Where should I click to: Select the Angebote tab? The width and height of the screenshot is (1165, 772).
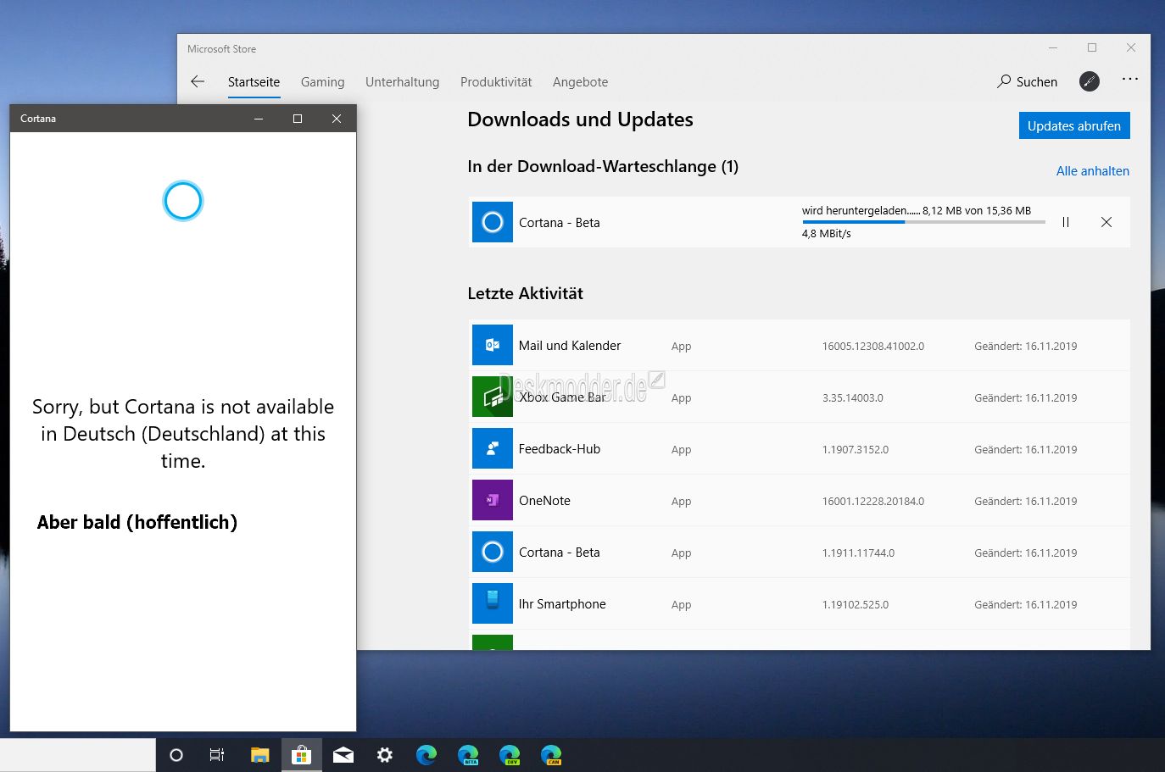[x=580, y=82]
